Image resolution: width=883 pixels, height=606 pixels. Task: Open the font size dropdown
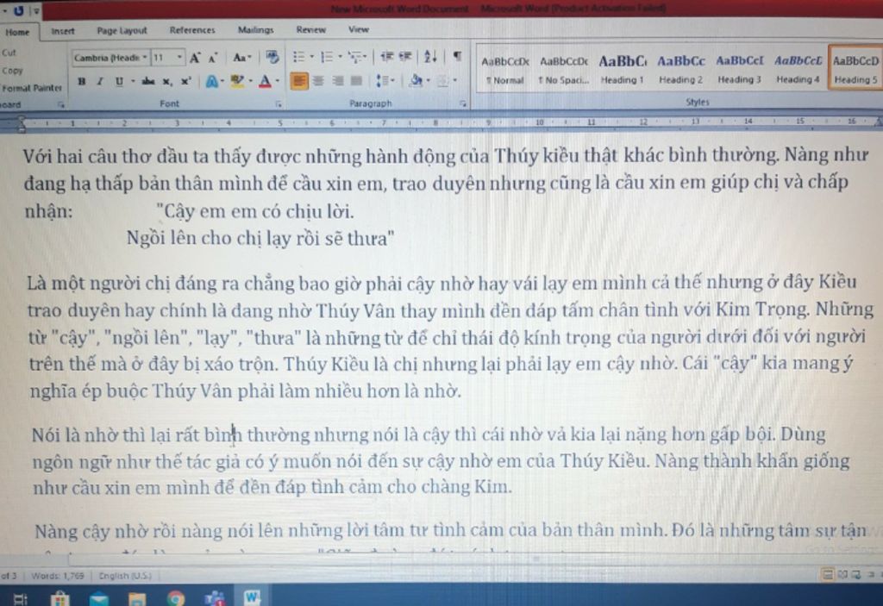coord(179,58)
